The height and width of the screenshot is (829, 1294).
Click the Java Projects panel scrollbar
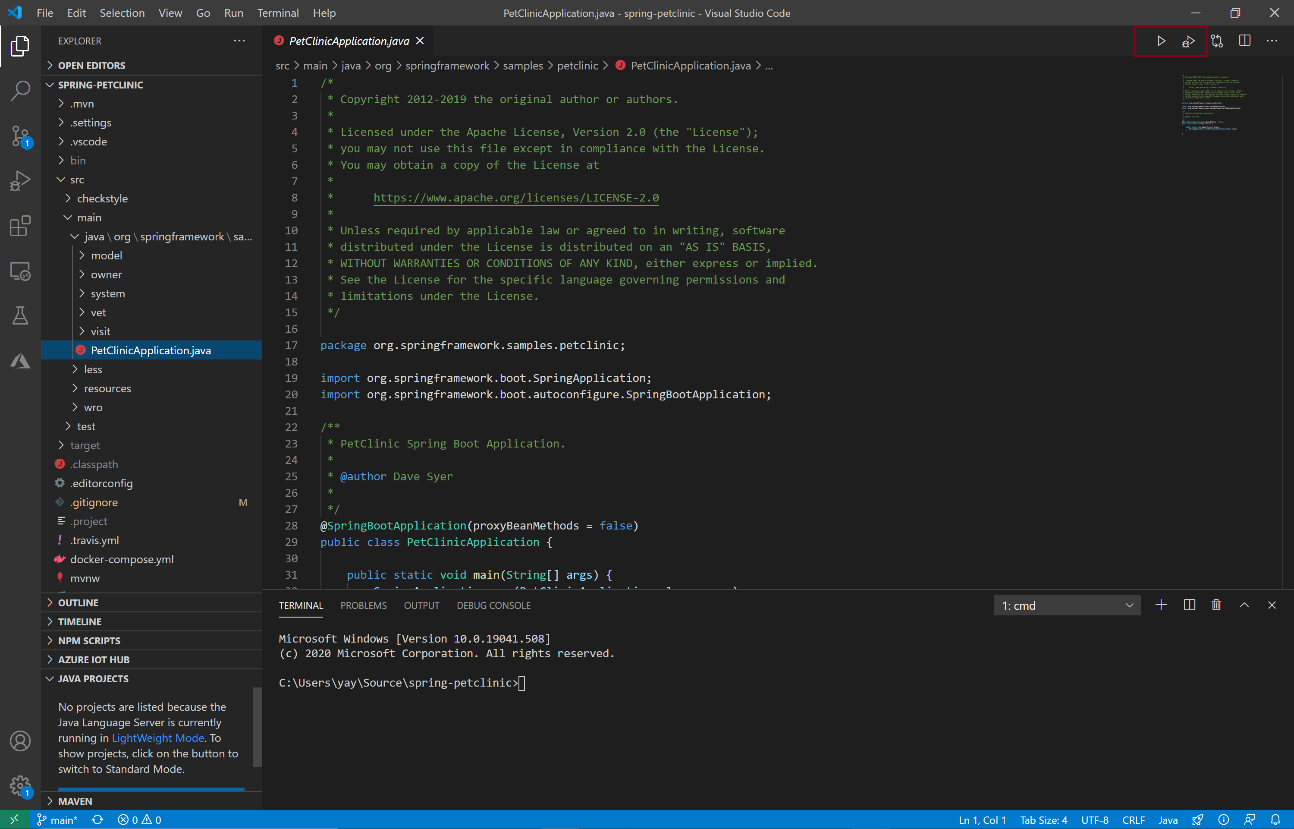pyautogui.click(x=257, y=727)
